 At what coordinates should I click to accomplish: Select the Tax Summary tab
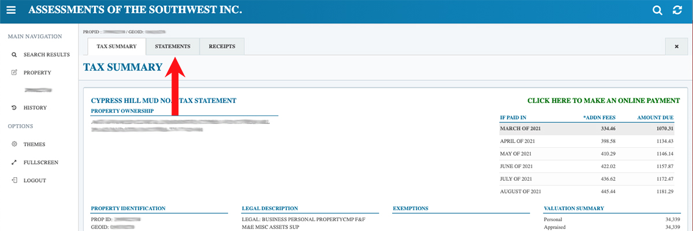116,46
